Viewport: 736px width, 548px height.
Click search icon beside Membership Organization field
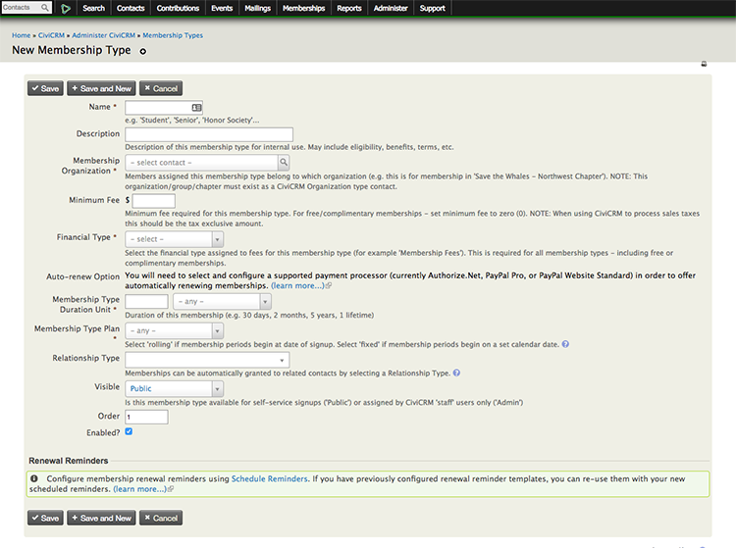284,162
